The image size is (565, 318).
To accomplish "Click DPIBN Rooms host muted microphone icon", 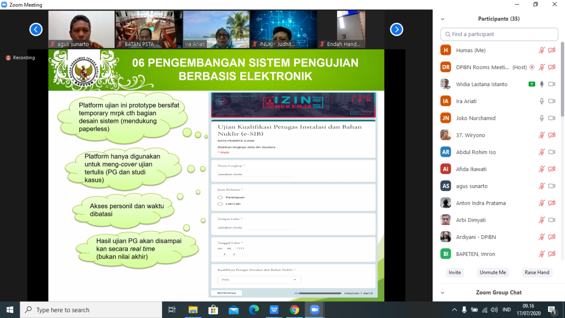I will tap(542, 67).
